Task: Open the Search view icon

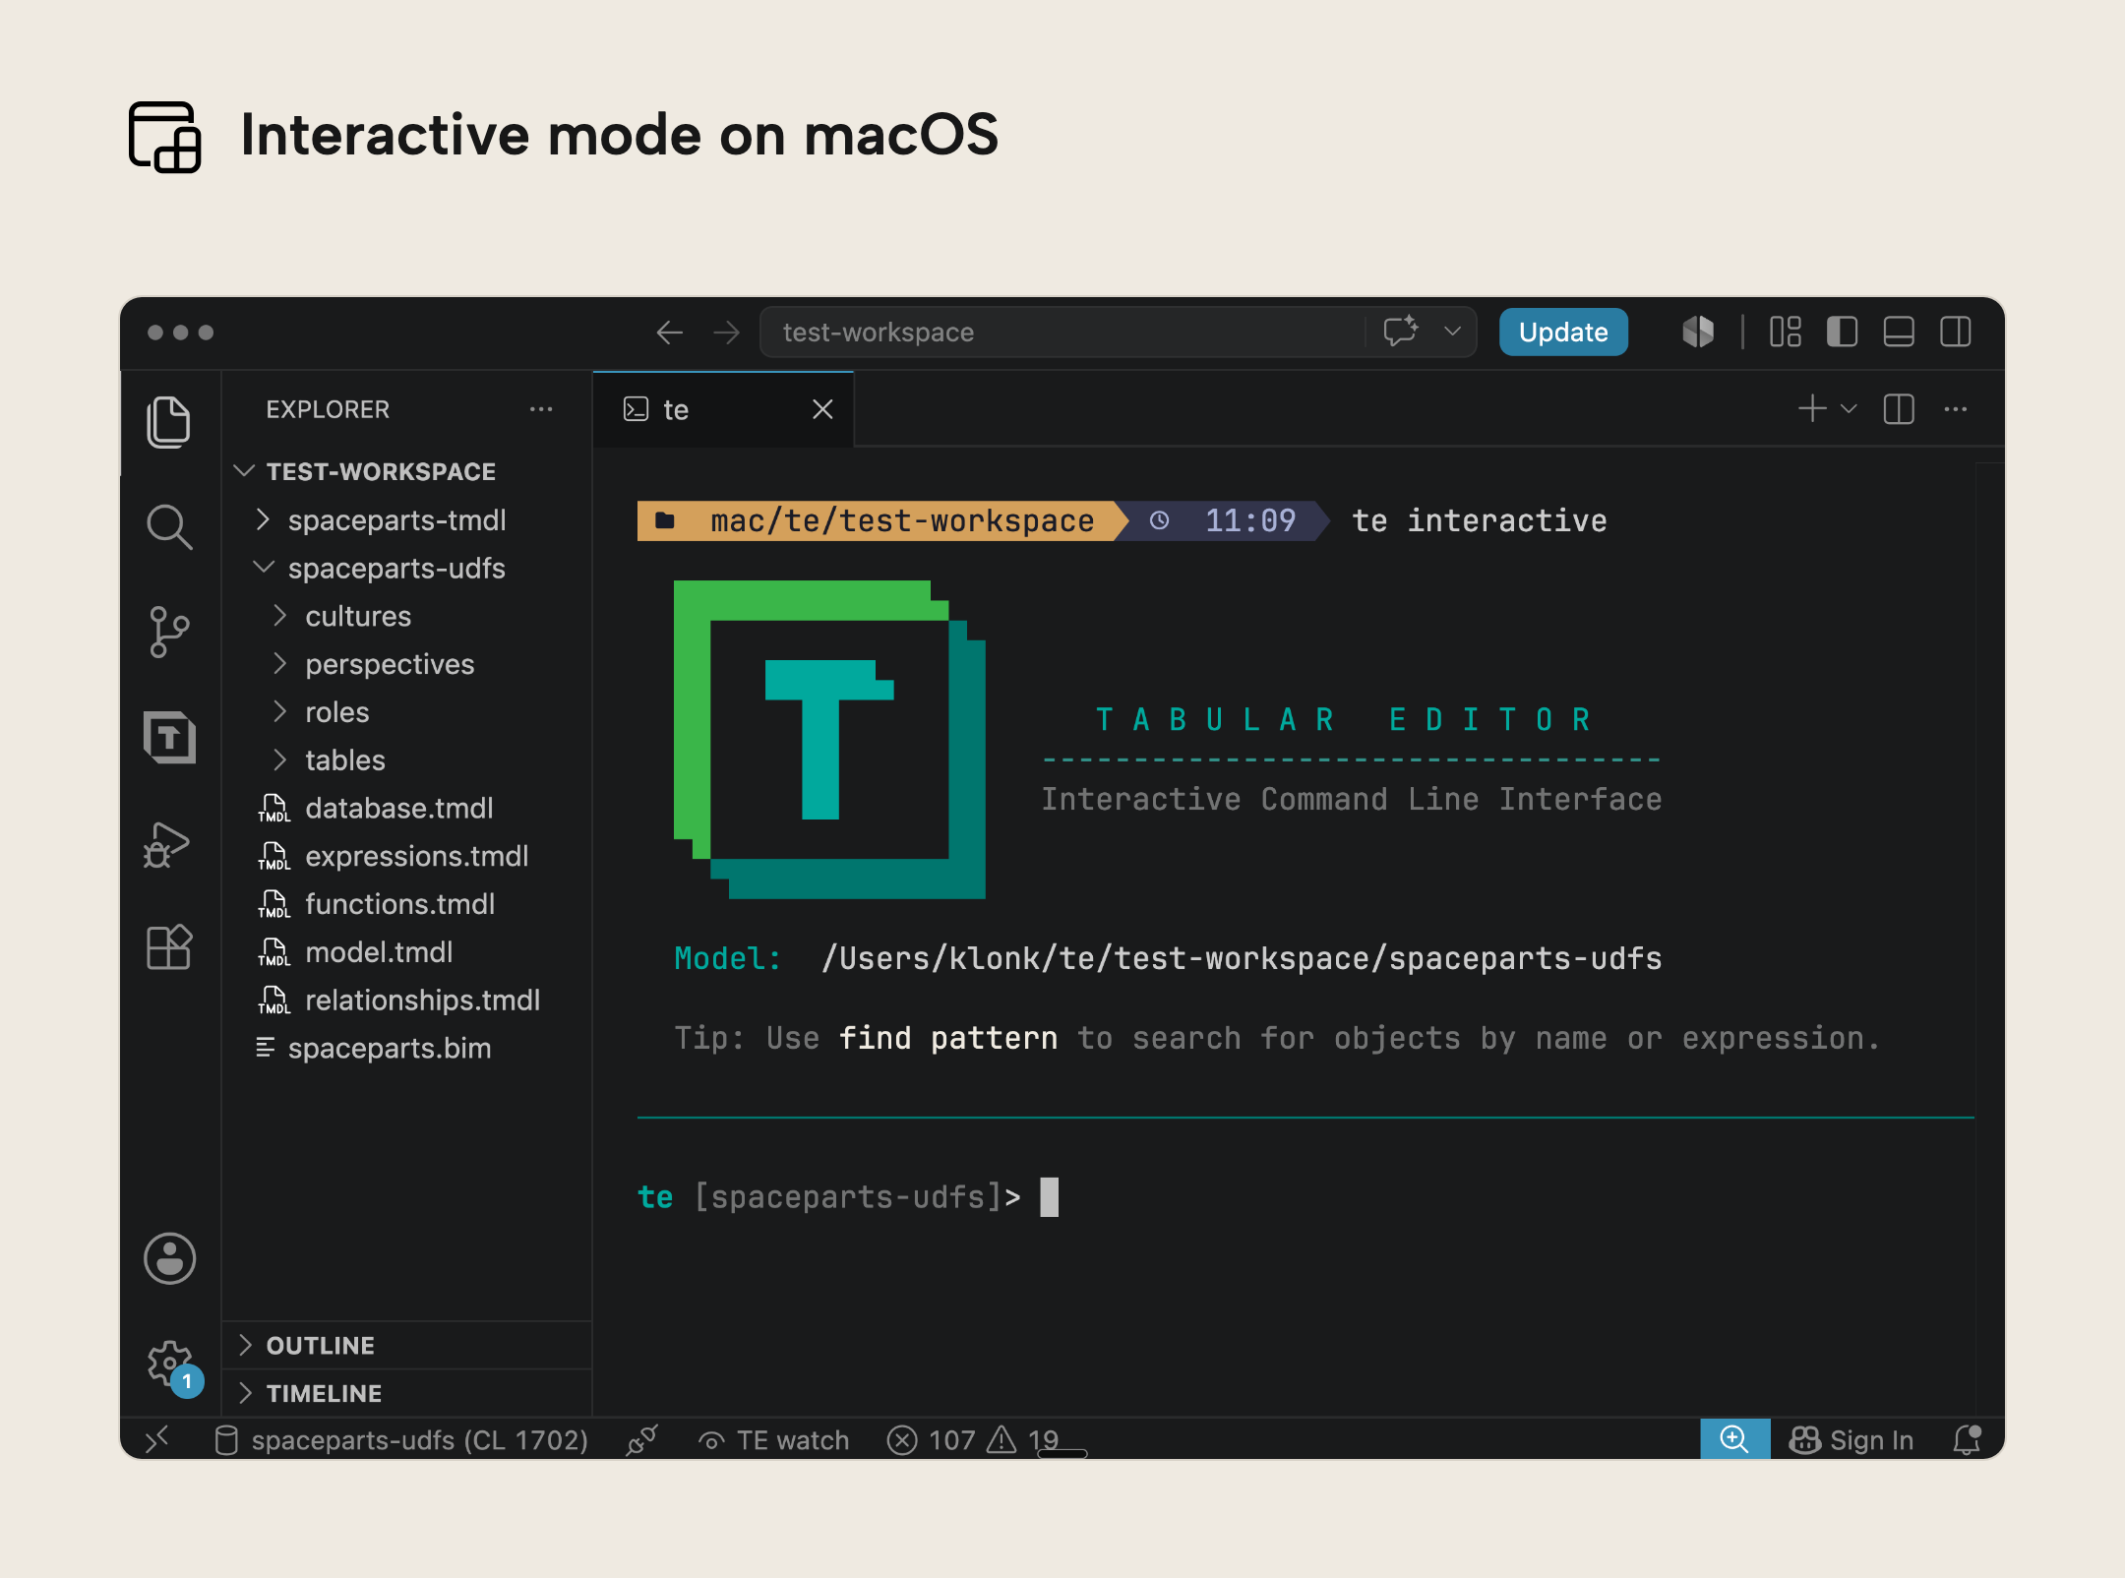Action: (x=169, y=526)
